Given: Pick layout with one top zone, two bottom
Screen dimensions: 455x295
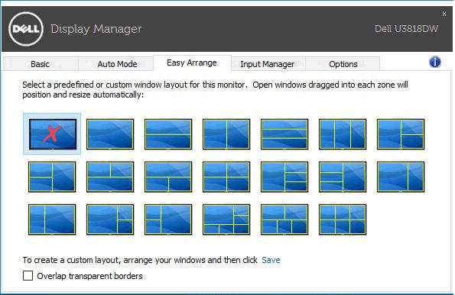Looking at the screenshot, I should 168,177.
